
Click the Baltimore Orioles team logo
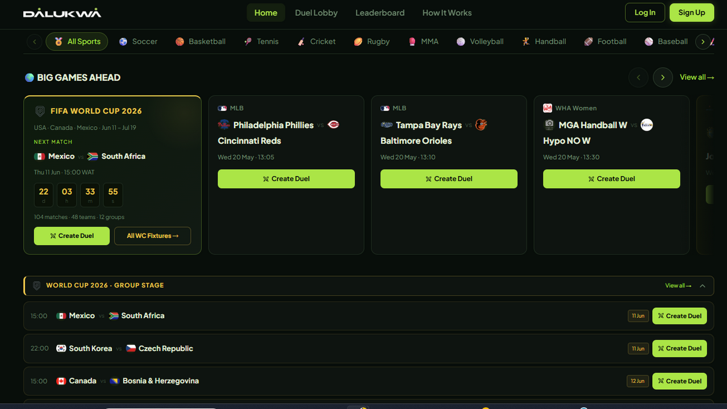(481, 125)
